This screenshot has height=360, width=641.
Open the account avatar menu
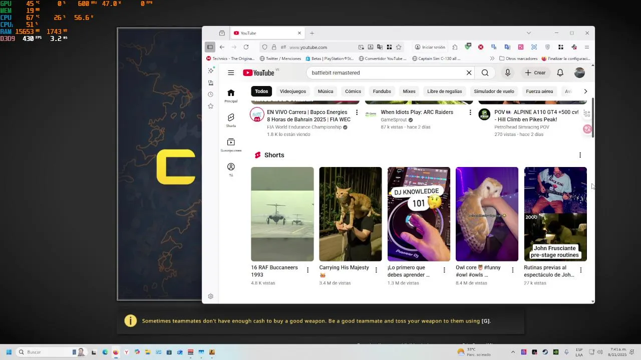[x=579, y=72]
